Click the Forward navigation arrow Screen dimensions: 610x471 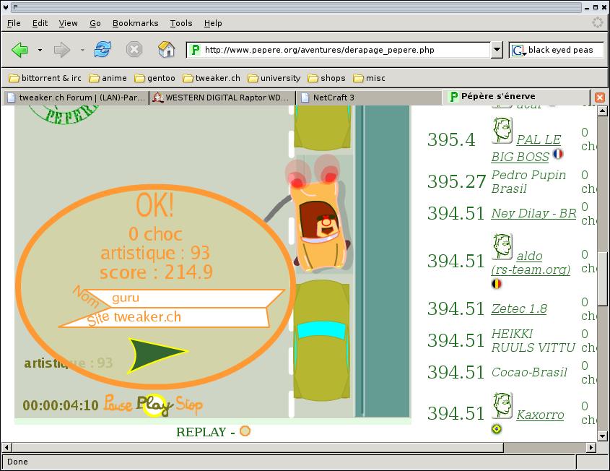point(62,50)
